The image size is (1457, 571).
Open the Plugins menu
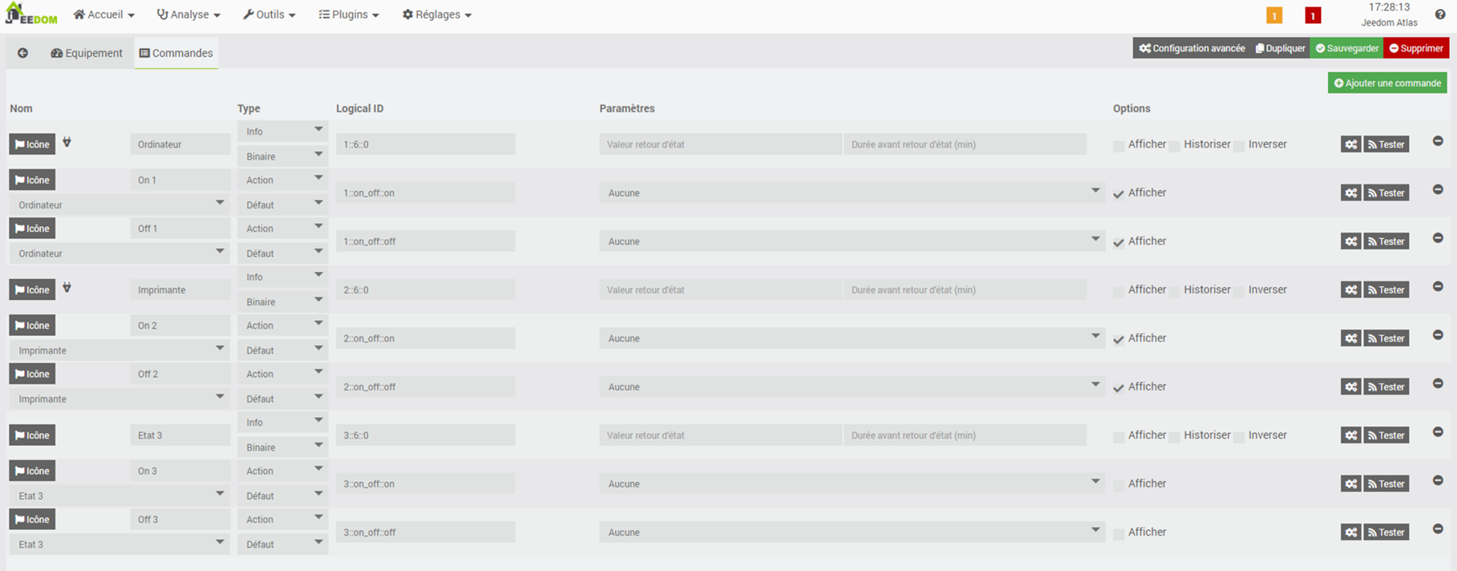pyautogui.click(x=348, y=14)
